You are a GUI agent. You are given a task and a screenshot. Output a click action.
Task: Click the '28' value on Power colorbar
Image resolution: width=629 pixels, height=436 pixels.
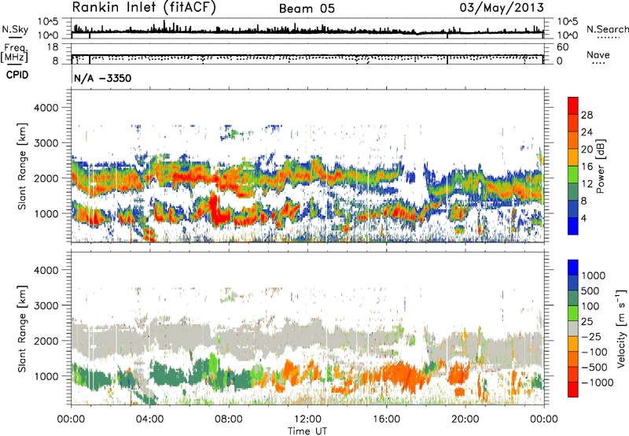click(x=587, y=115)
